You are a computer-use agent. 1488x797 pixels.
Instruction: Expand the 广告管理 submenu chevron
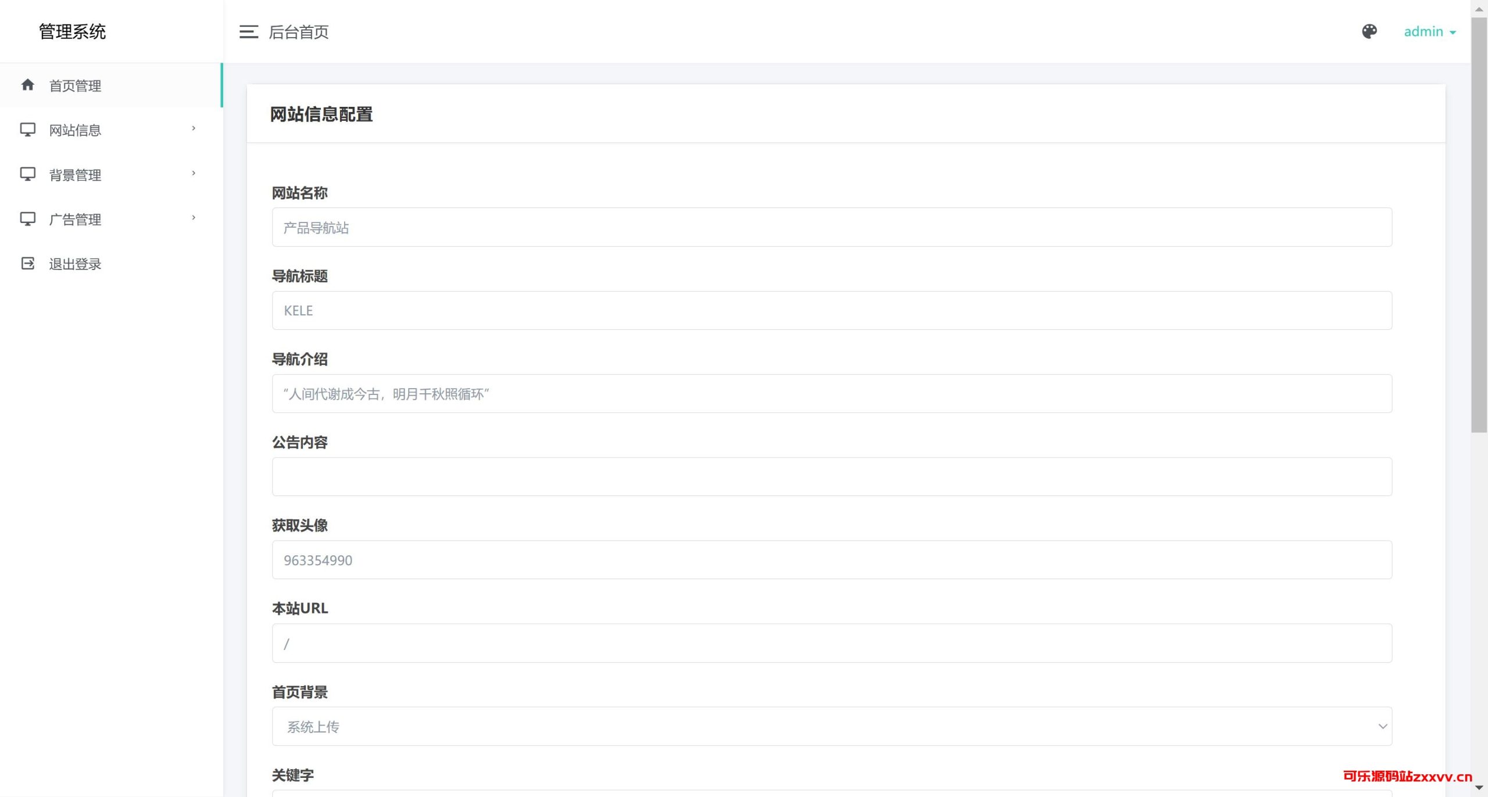[194, 218]
